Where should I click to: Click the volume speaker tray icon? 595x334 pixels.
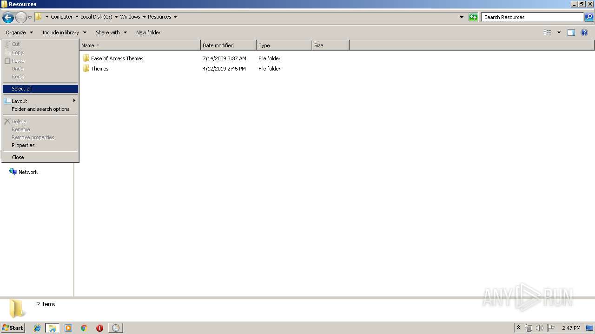point(539,328)
